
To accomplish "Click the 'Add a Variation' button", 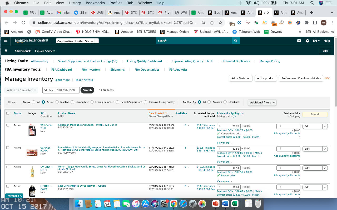I will pos(241,78).
